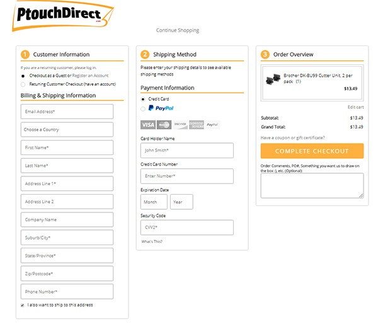
Task: Click the grey PayPal payment icon
Action: point(212,125)
